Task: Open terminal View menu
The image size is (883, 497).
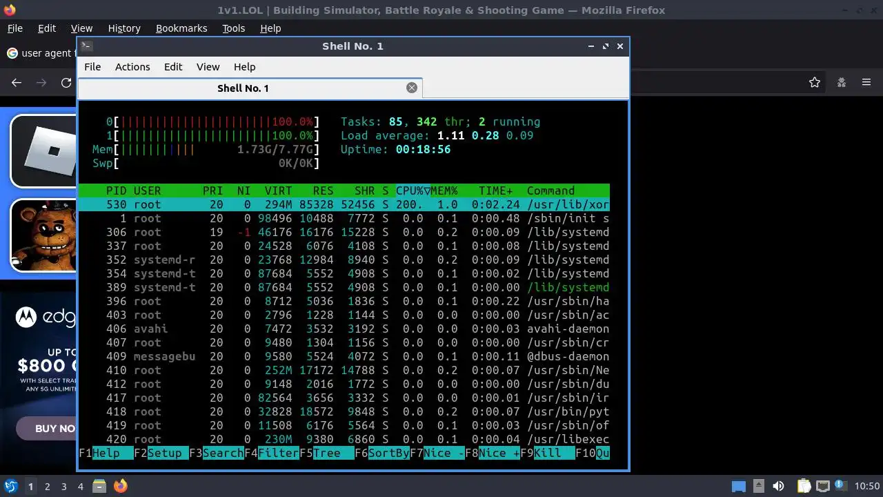Action: pyautogui.click(x=208, y=67)
